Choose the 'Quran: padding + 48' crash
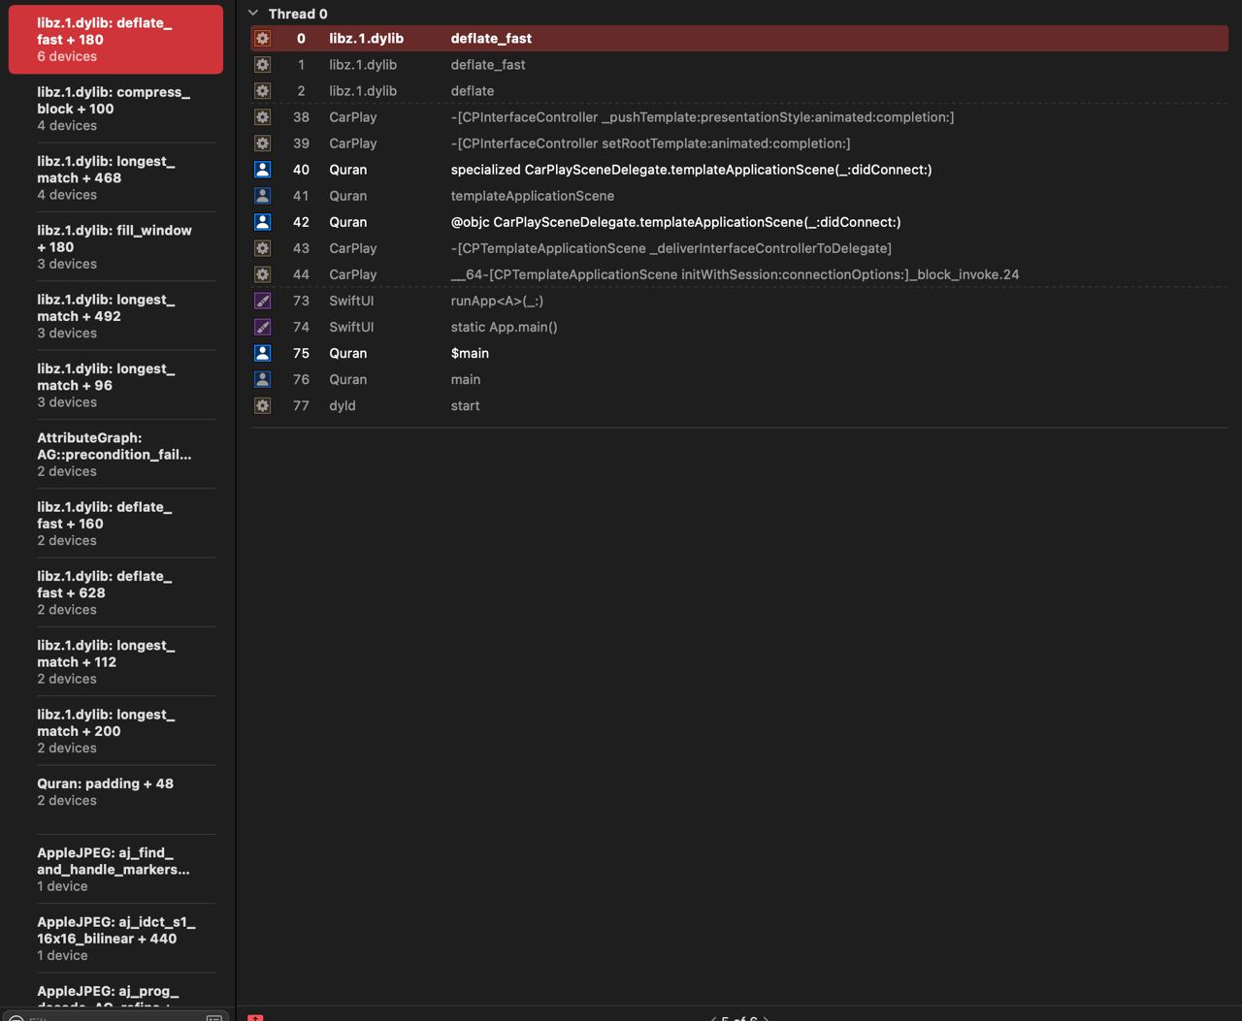The width and height of the screenshot is (1242, 1021). (x=114, y=791)
